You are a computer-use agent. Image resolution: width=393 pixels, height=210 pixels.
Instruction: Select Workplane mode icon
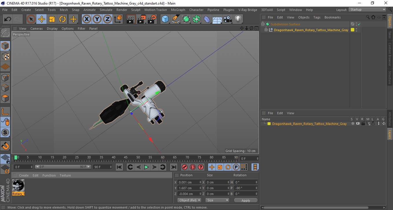click(5, 67)
